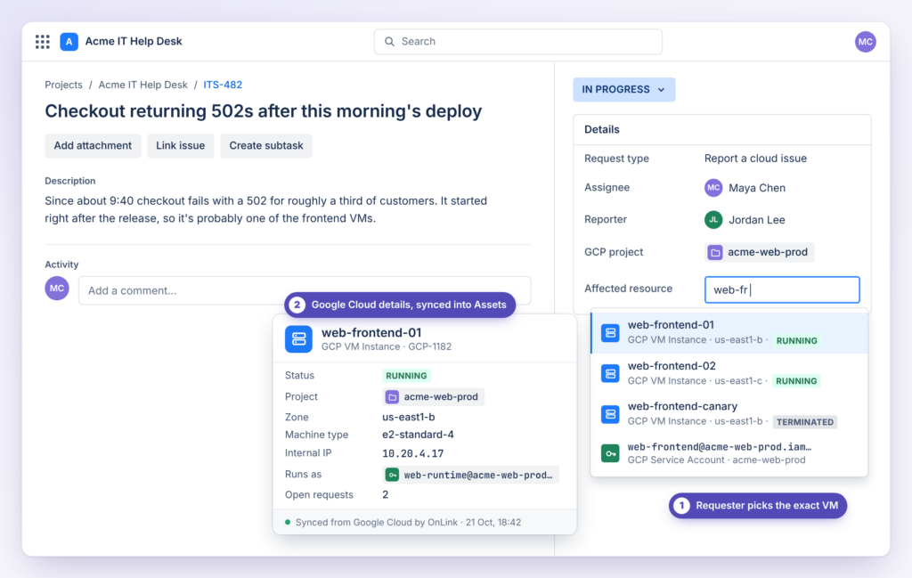Click the Maya Chen assignee avatar
This screenshot has height=578, width=912.
713,188
